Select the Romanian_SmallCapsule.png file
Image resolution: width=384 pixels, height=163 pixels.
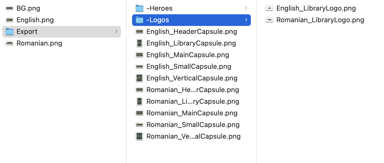pos(193,125)
